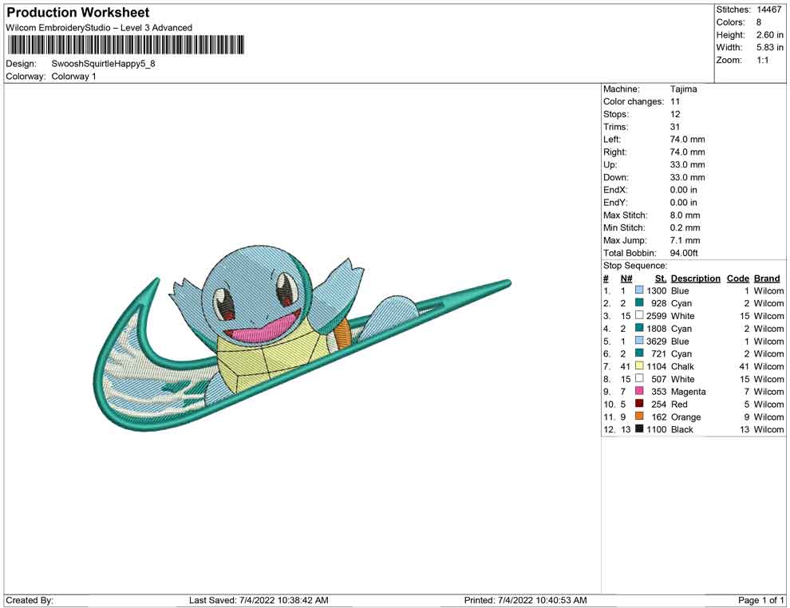
Task: Click the stitch count "3629" in row 5
Action: tap(657, 341)
